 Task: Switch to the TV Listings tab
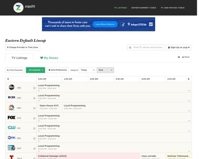click(x=19, y=58)
